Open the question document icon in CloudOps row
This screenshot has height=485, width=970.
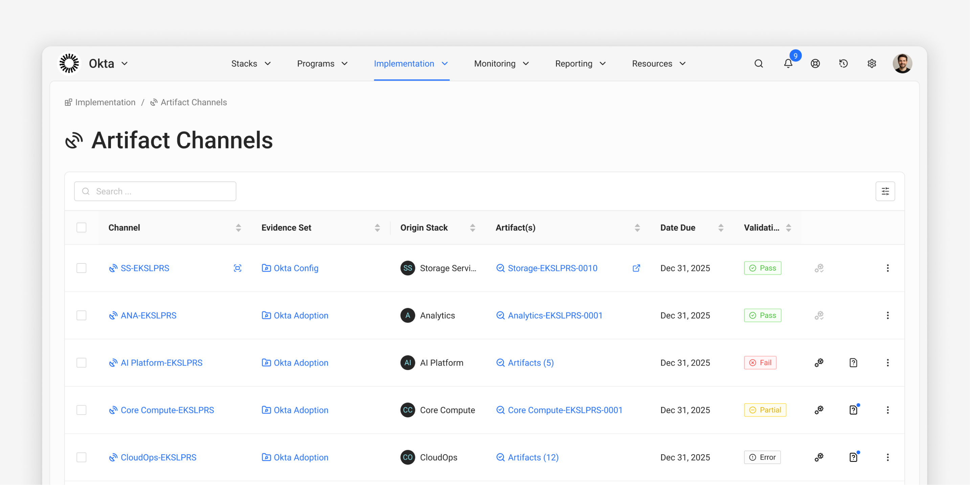point(853,457)
